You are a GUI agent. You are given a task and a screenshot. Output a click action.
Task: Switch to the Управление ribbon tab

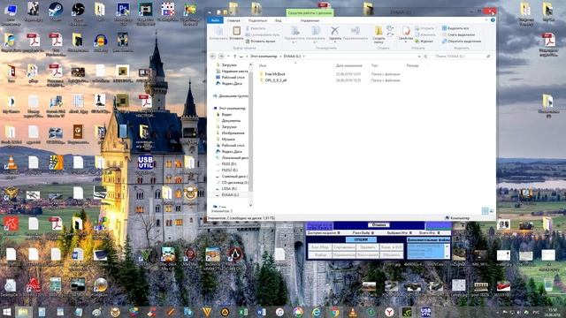click(x=310, y=20)
